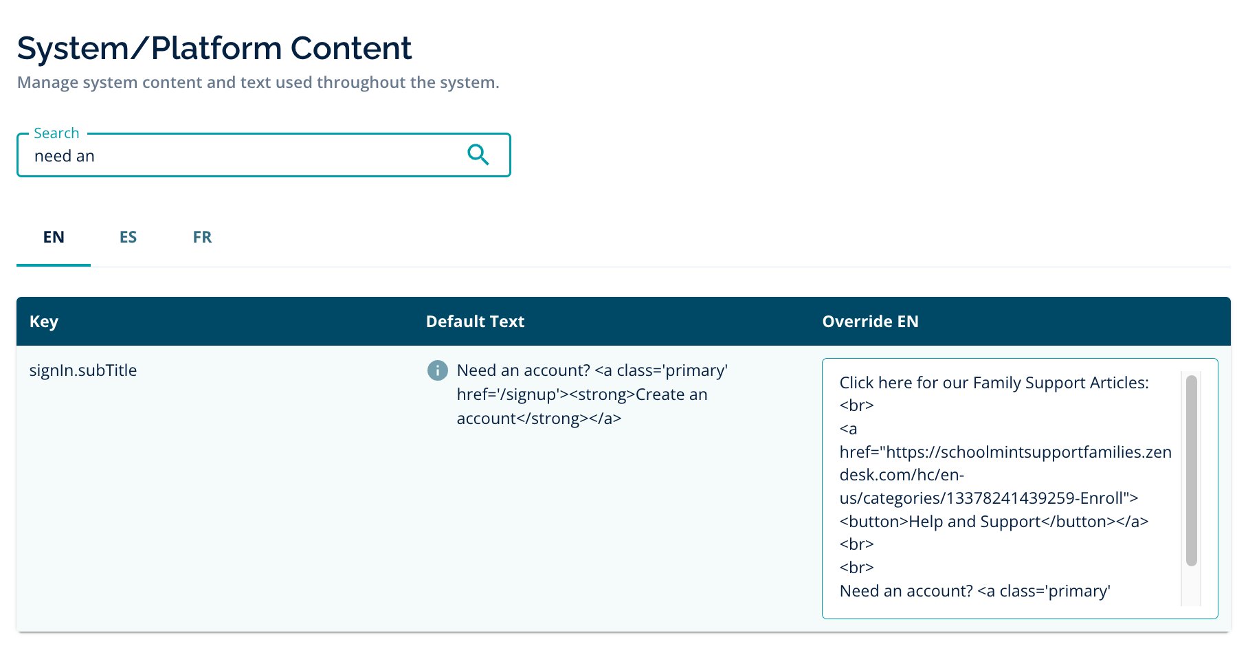This screenshot has height=657, width=1248.
Task: Select the EN language tab
Action: (54, 237)
